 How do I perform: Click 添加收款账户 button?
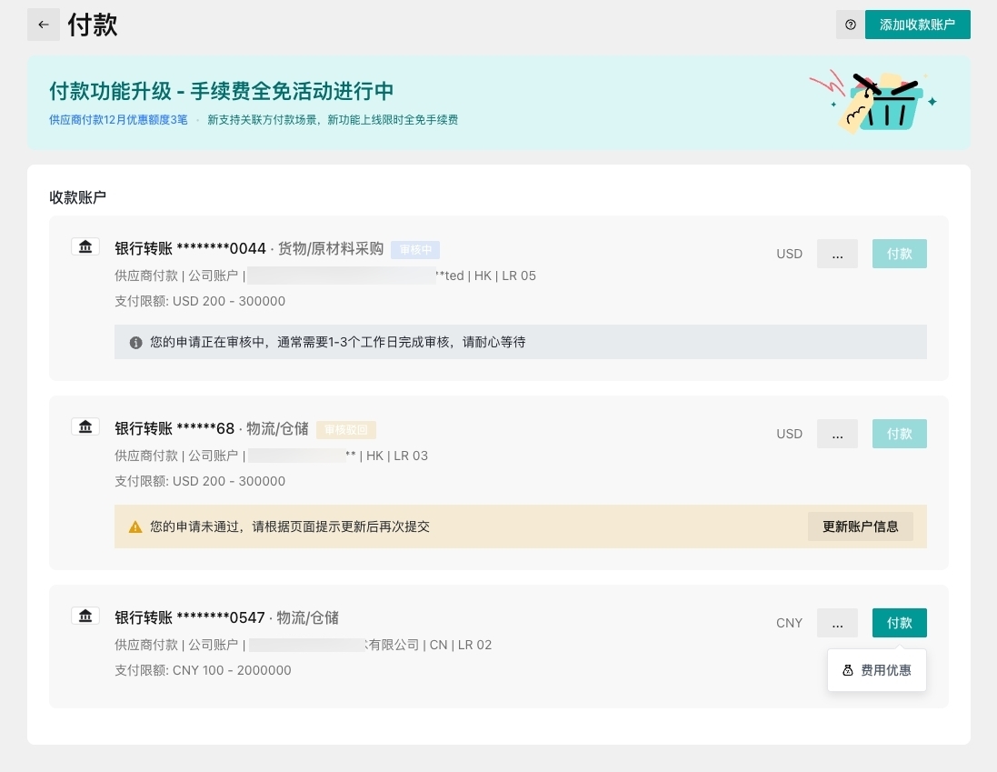pyautogui.click(x=917, y=25)
